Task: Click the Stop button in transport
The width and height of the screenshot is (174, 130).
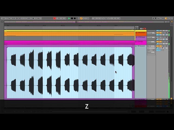Action: point(72,18)
